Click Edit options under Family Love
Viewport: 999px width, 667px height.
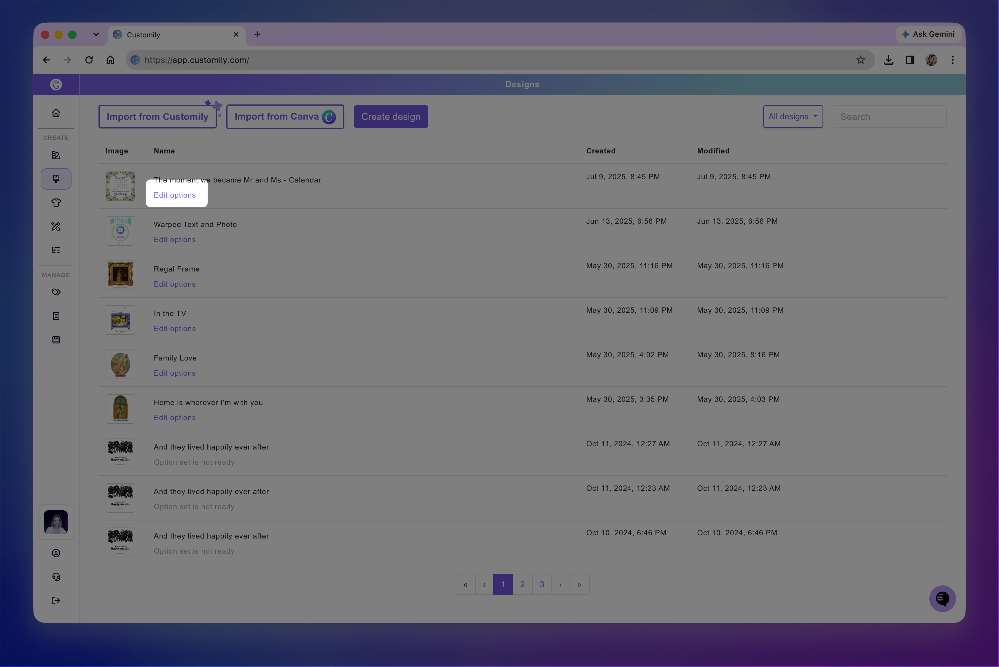click(175, 373)
